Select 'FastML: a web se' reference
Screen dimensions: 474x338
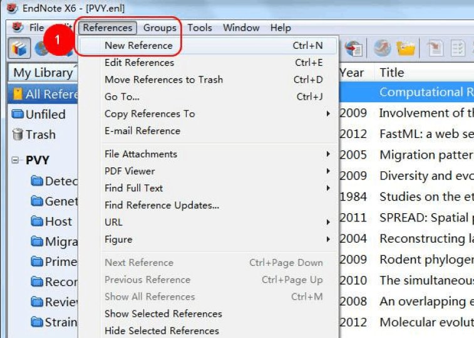point(406,134)
